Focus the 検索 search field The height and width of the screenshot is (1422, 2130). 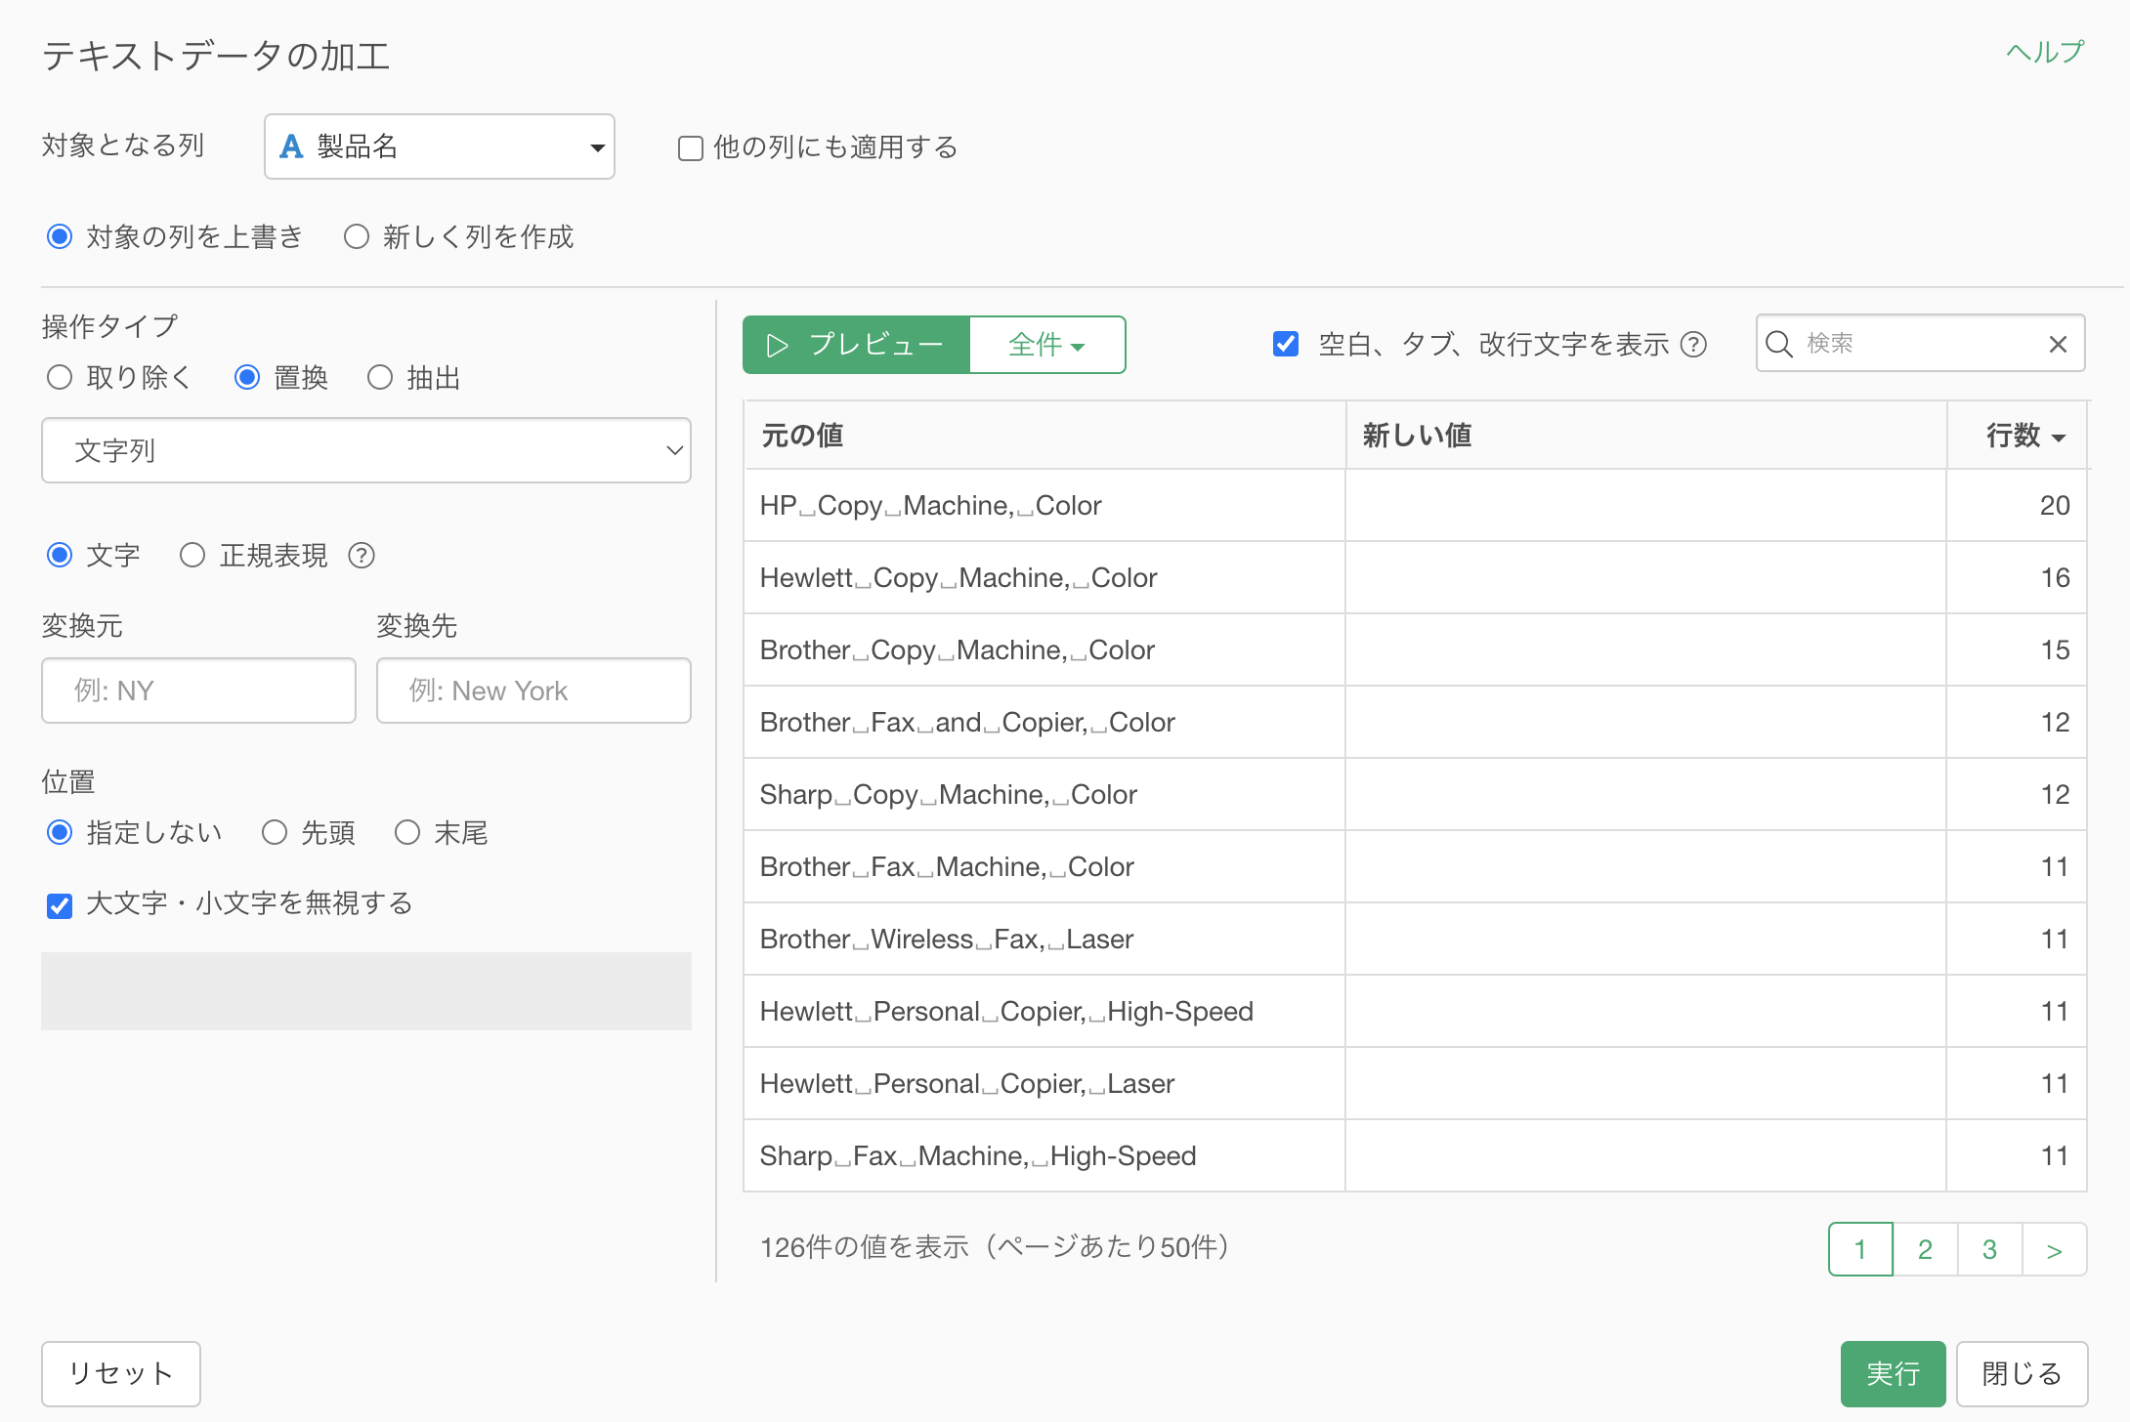point(1920,344)
